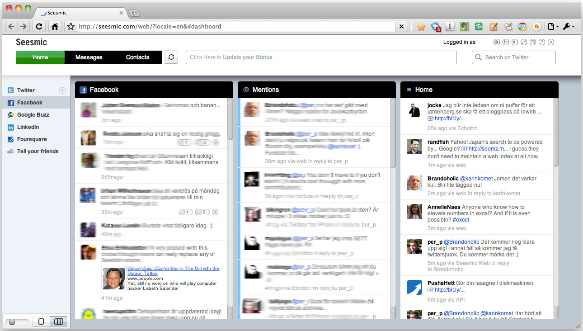Click AnnelieNaes avatar in Home column
The width and height of the screenshot is (583, 331).
click(414, 211)
